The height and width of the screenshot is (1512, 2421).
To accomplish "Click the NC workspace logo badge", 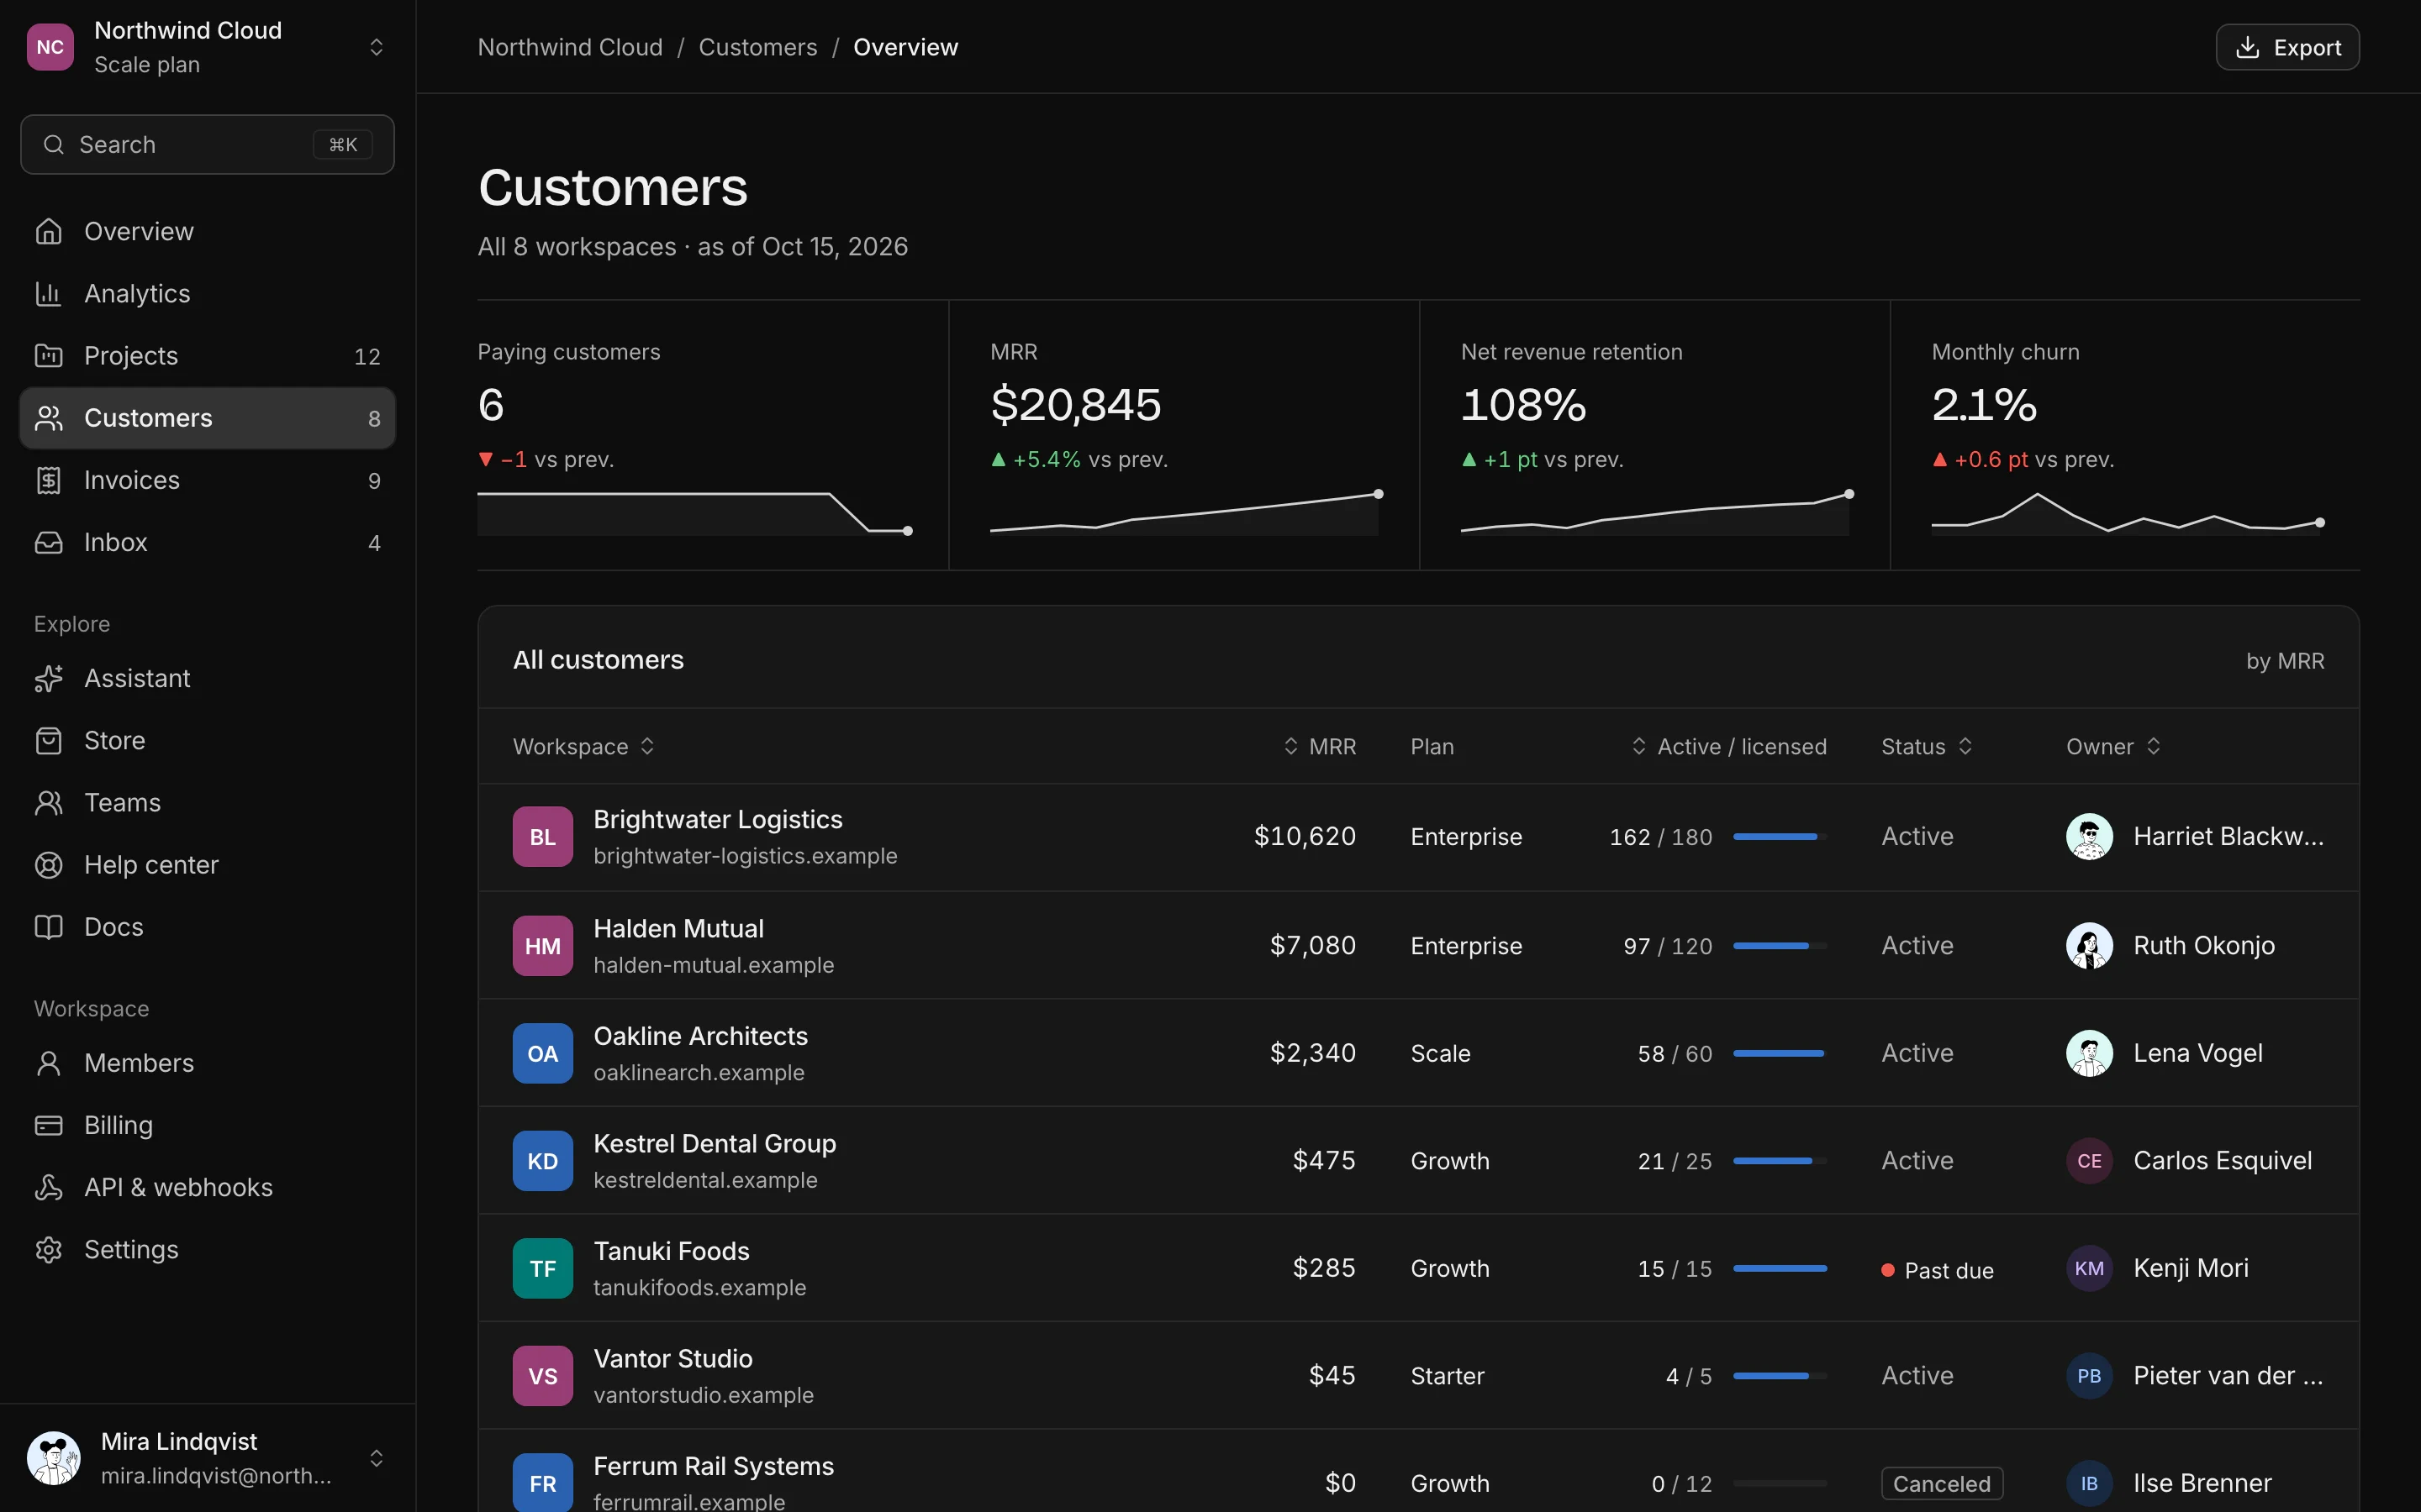I will point(50,47).
